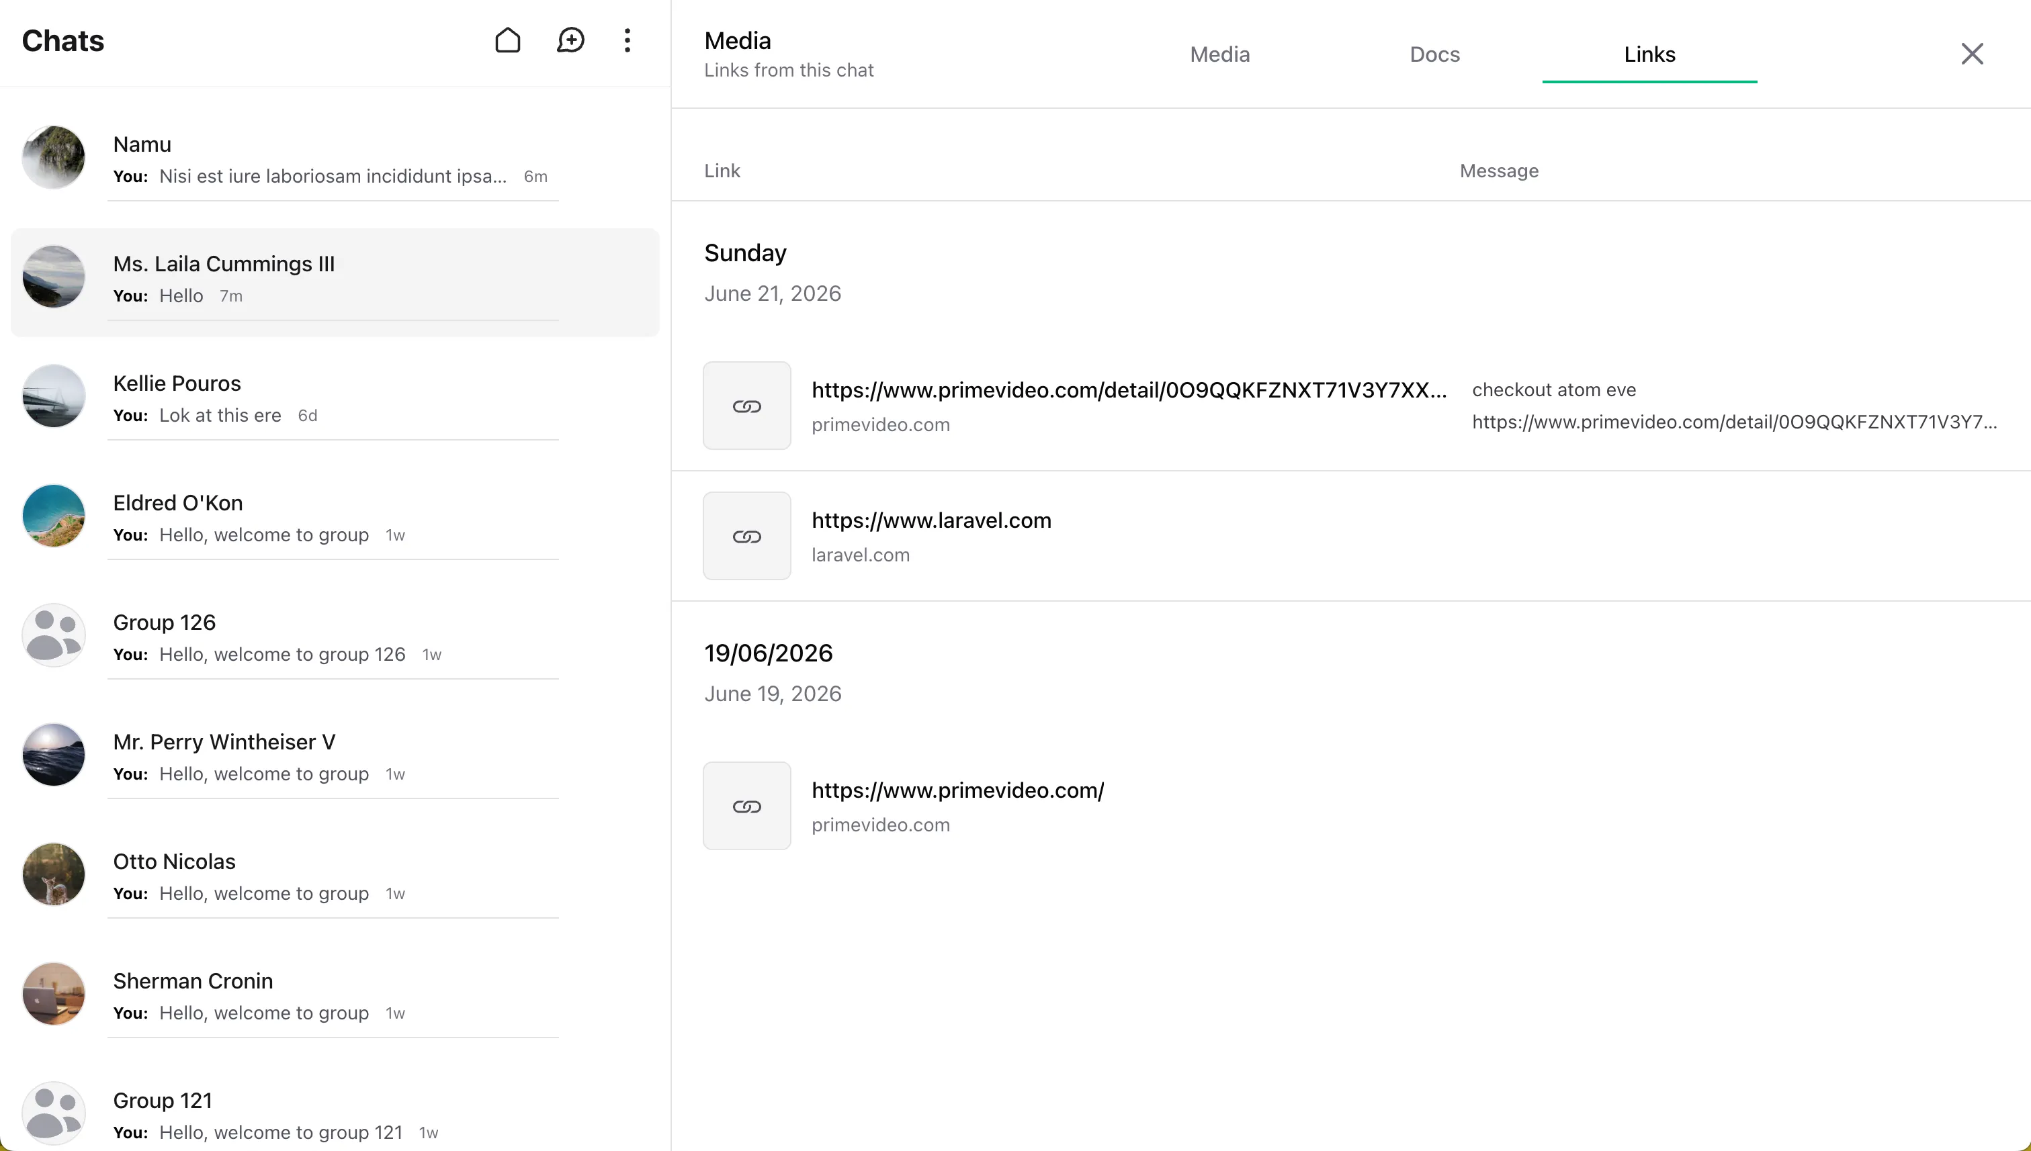Click Sherman Cronin avatar
This screenshot has height=1151, width=2031.
coord(54,994)
